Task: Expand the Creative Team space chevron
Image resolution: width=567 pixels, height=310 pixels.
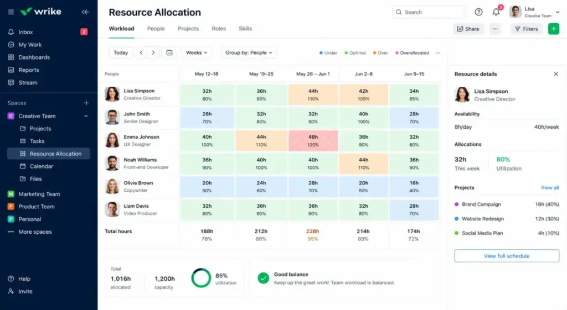Action: (86, 116)
